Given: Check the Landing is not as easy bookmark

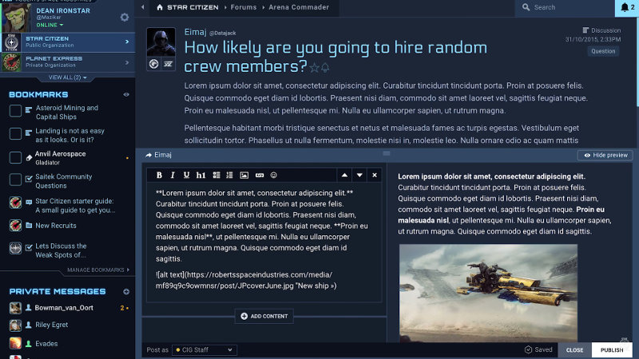Looking at the screenshot, I should click(15, 133).
